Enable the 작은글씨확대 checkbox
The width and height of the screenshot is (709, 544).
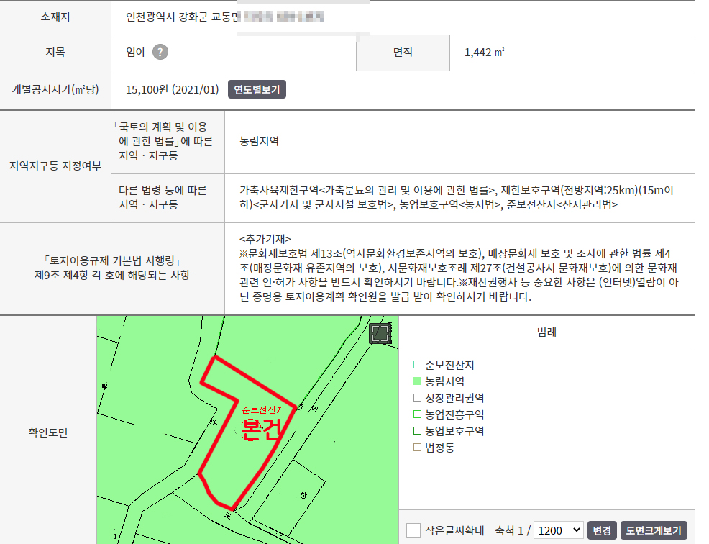click(413, 530)
